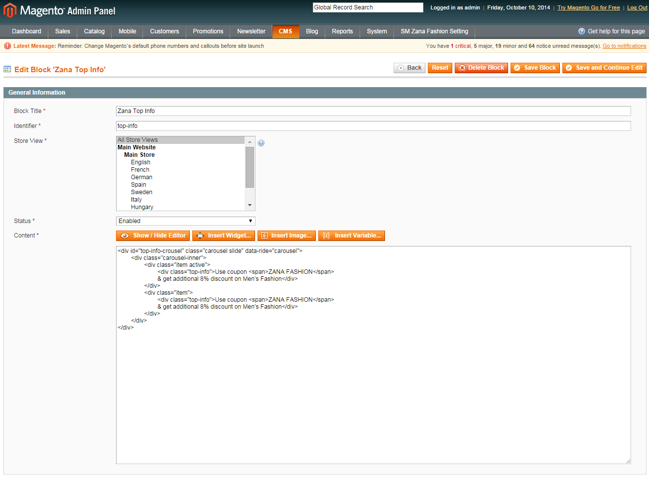Image resolution: width=649 pixels, height=477 pixels.
Task: Click the store view list down arrow
Action: tap(250, 205)
